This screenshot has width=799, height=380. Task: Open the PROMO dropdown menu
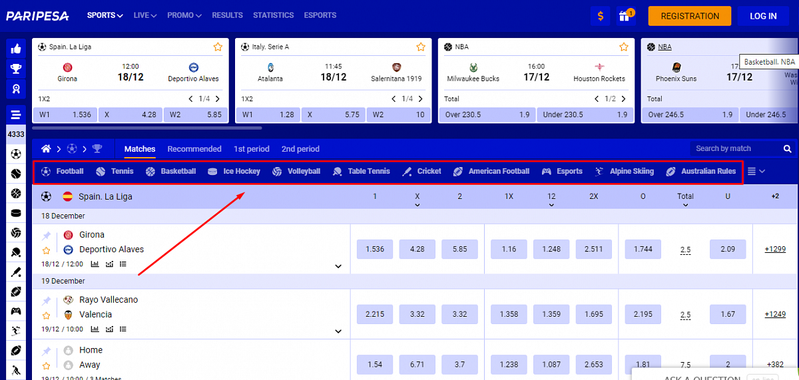pyautogui.click(x=184, y=15)
